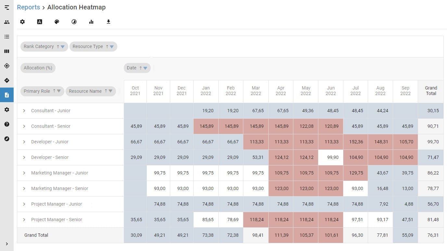Image resolution: width=447 pixels, height=251 pixels.
Task: Navigate to Reports via the breadcrumb link
Action: pos(28,7)
